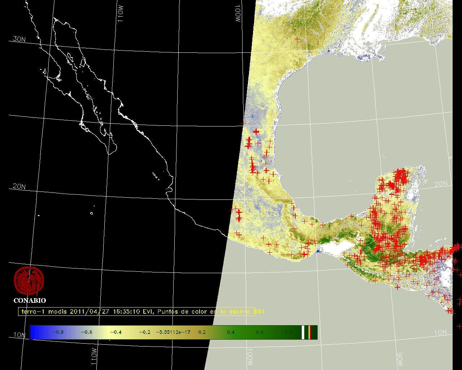
Task: Click the hotspot count 891 in caption
Action: click(x=259, y=311)
